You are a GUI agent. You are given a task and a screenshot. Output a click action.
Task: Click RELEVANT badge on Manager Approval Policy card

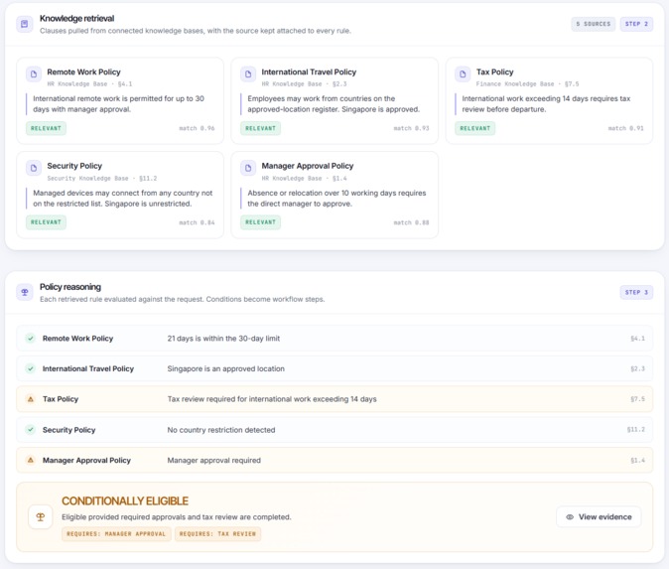260,222
